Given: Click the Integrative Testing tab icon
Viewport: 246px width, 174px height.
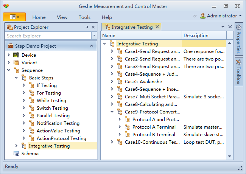Looking at the screenshot, I should (108, 27).
